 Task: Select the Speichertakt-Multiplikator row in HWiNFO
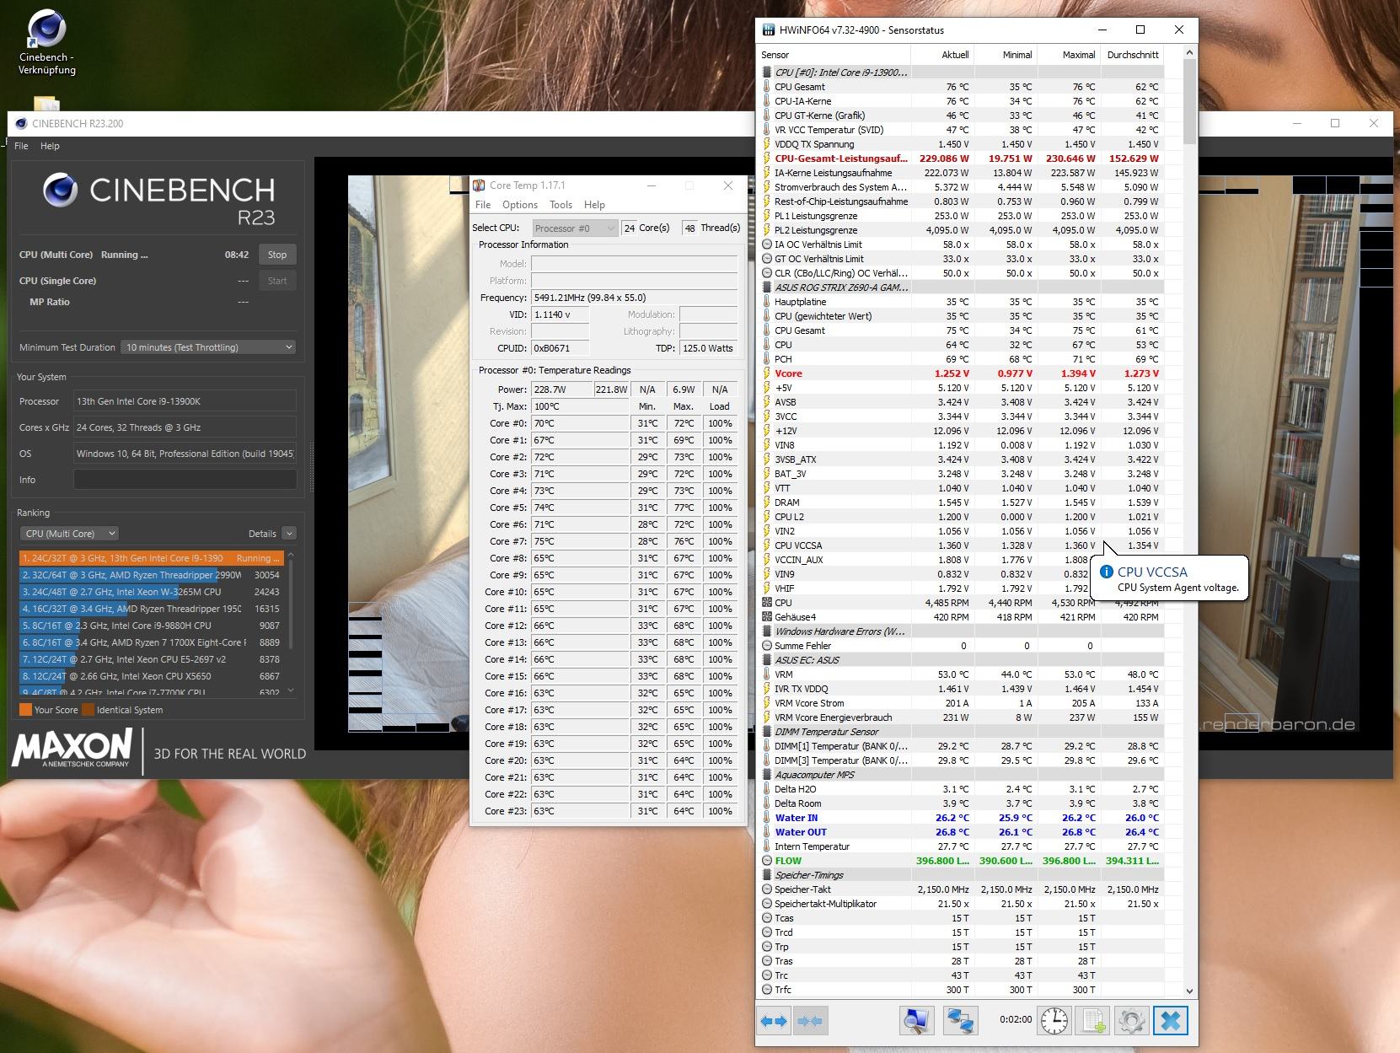[x=962, y=904]
